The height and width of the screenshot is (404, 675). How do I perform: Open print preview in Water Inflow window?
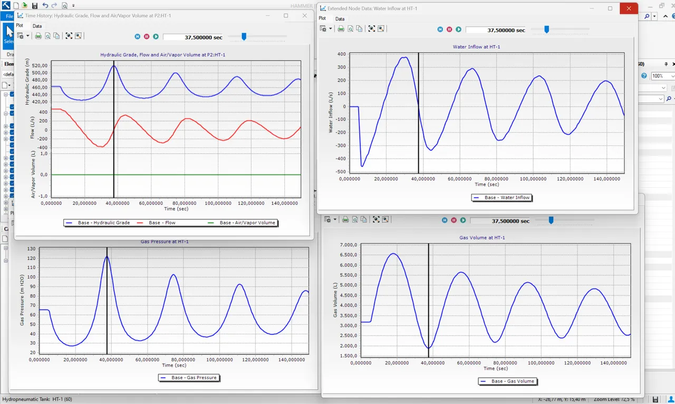[x=350, y=29]
